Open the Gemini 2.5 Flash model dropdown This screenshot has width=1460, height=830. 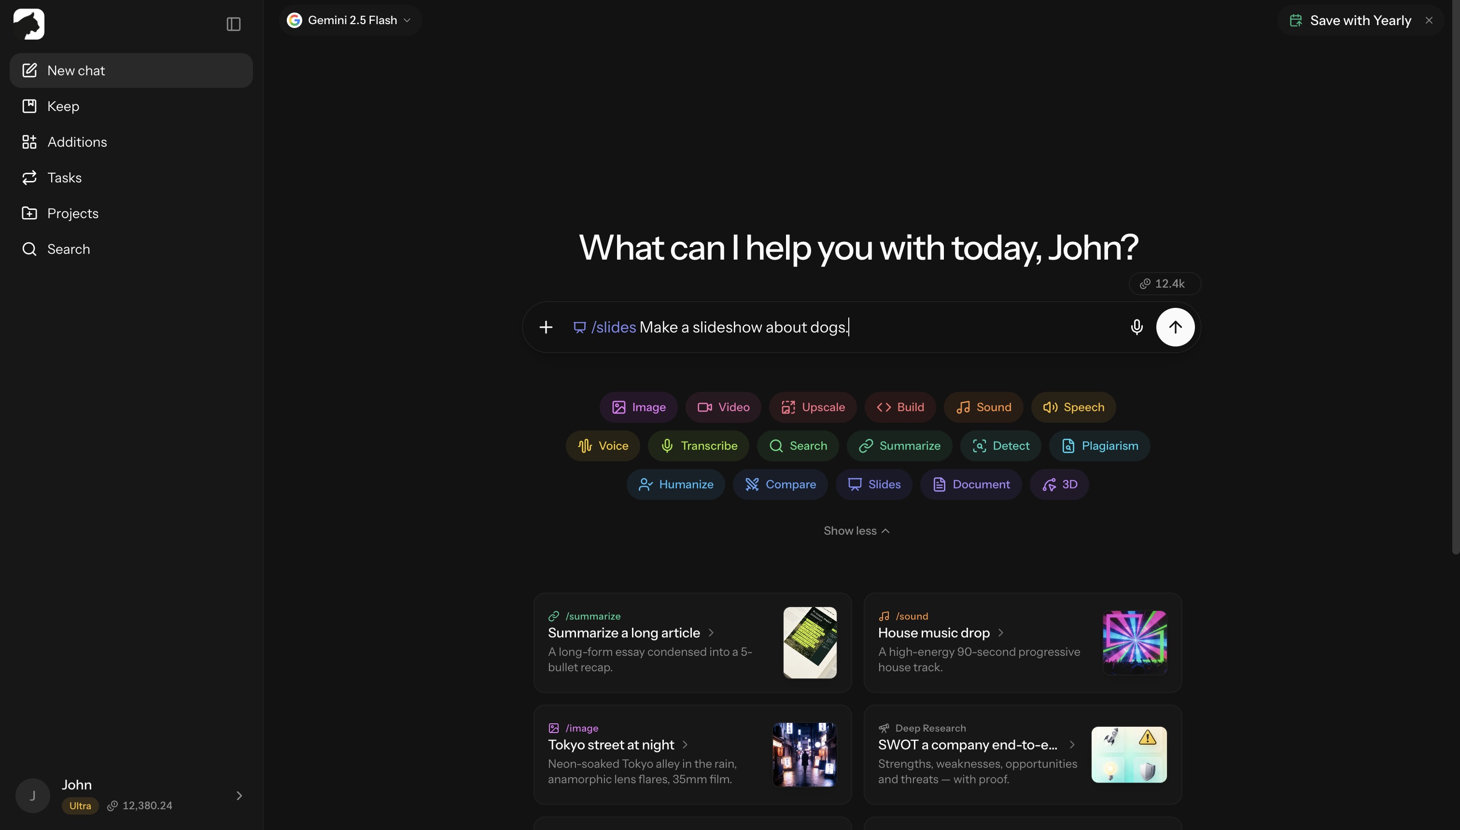[x=350, y=21]
